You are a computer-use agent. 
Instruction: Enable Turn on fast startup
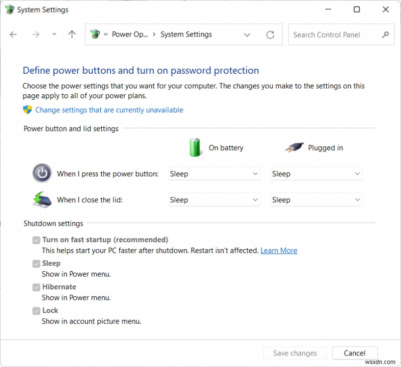pos(36,240)
